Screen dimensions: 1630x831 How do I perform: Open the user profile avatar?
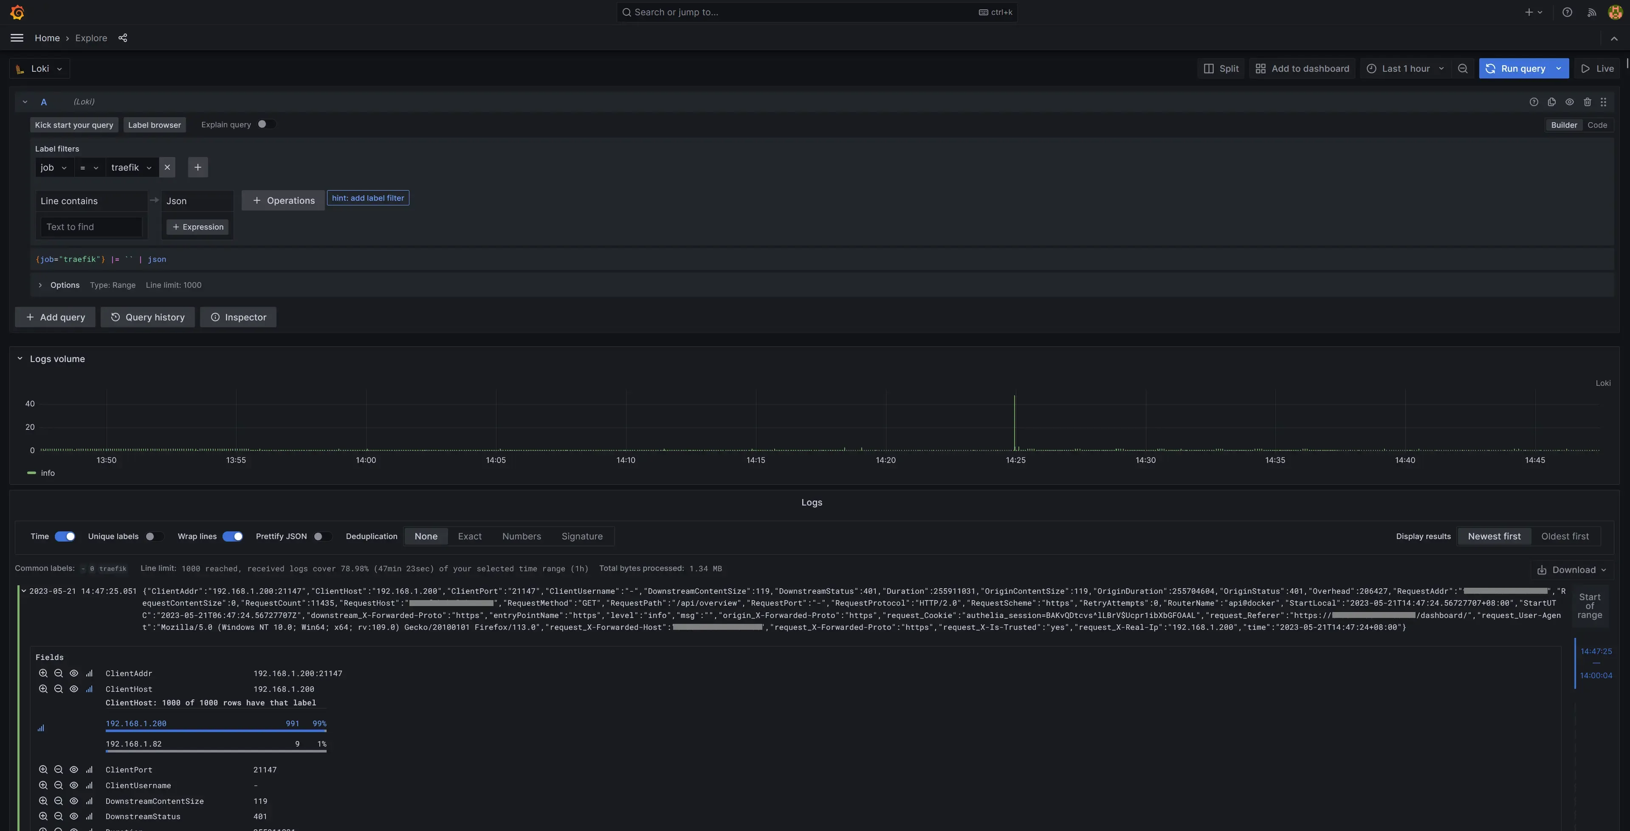coord(1615,12)
